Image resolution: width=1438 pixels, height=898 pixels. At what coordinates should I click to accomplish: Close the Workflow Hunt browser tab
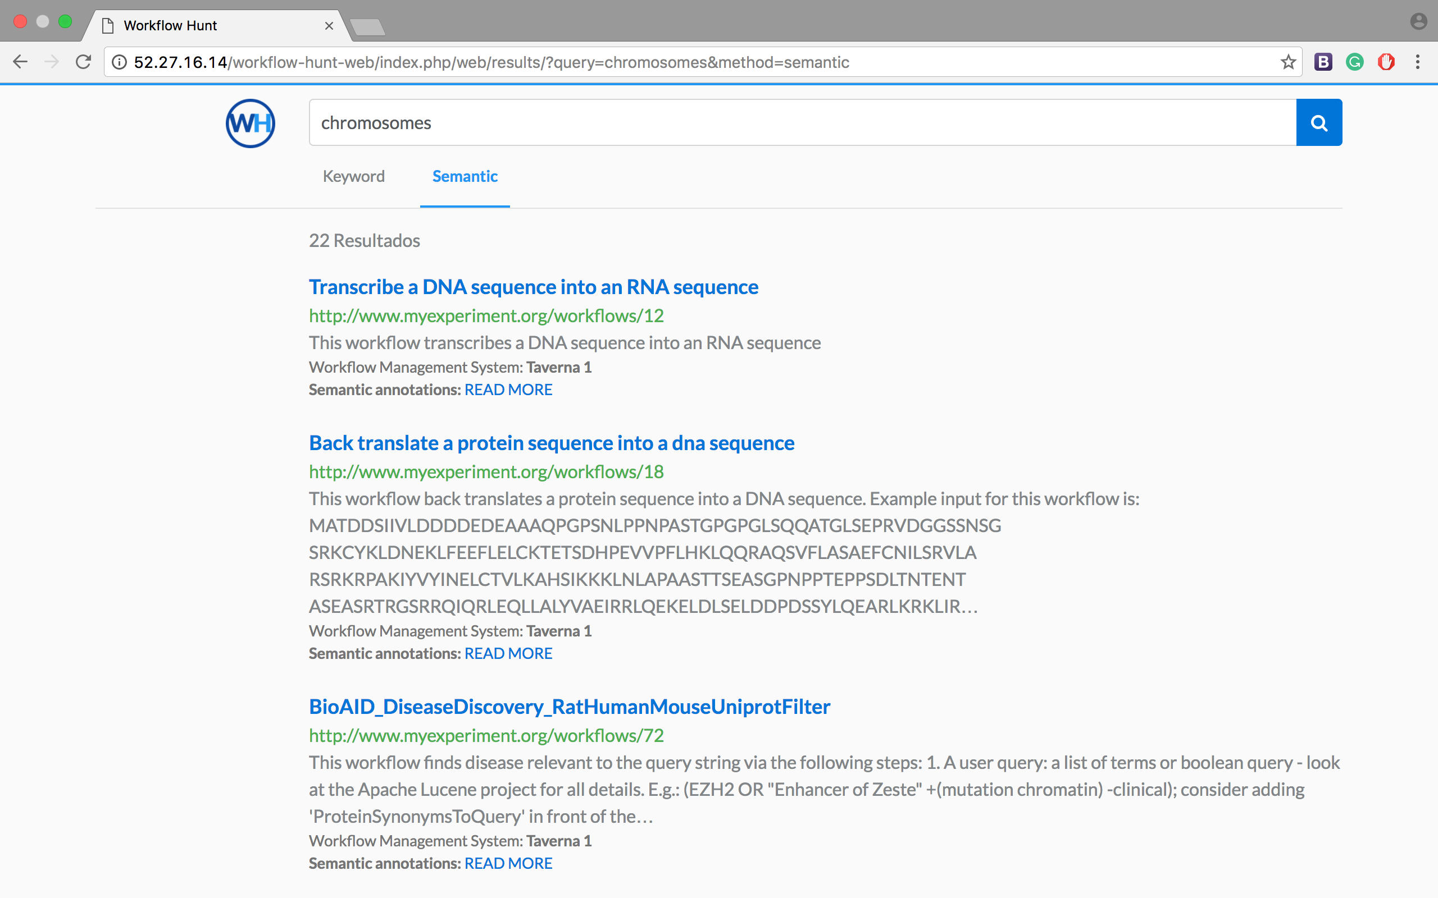coord(329,26)
